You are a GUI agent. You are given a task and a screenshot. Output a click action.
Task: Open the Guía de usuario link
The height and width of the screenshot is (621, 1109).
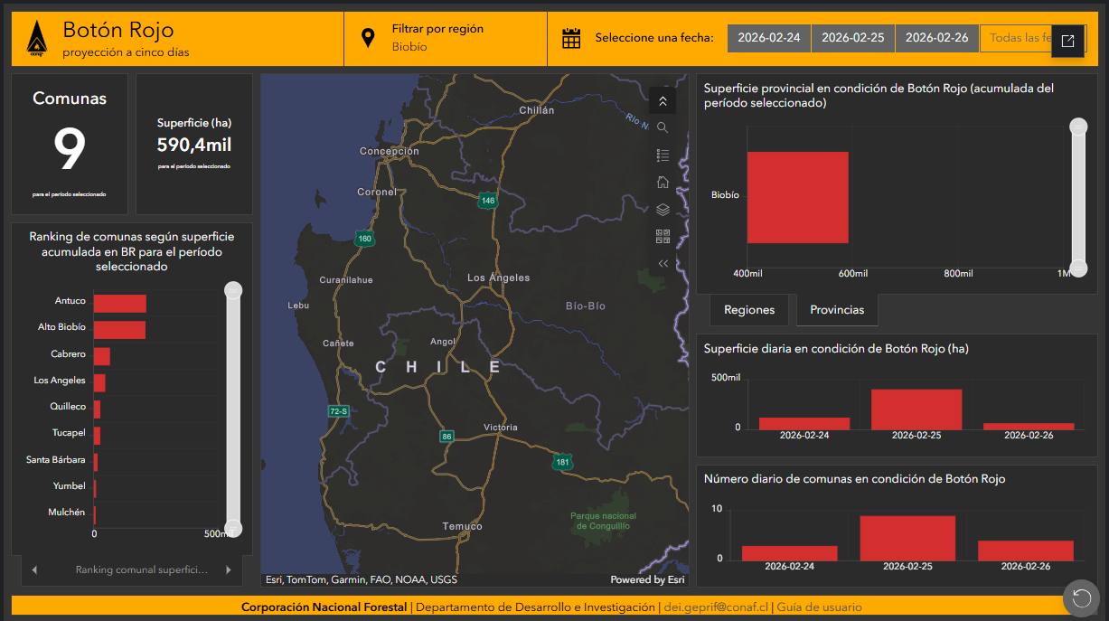pyautogui.click(x=819, y=607)
